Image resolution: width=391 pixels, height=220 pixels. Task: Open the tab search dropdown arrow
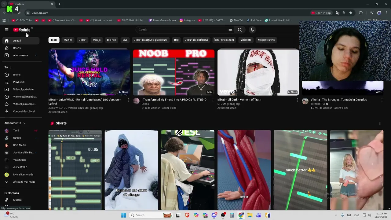pos(4,4)
